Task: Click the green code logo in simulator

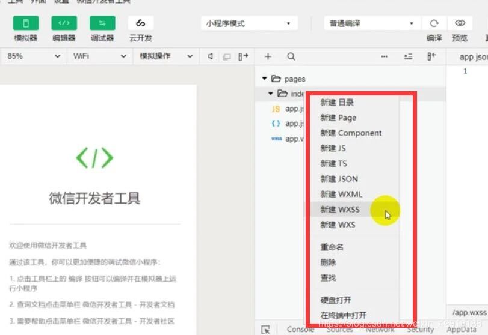Action: pos(95,158)
